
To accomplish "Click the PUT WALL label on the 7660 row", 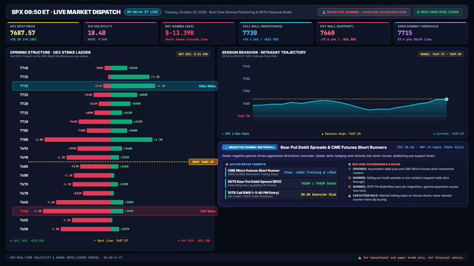I will [208, 211].
